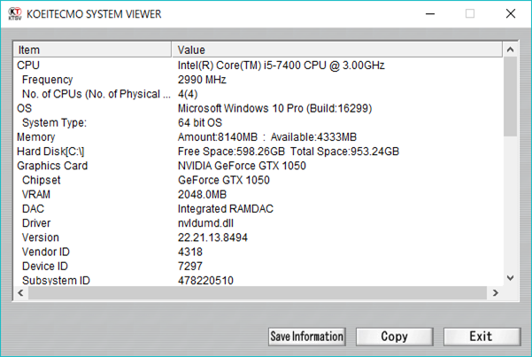Click the Copy button

coord(394,337)
